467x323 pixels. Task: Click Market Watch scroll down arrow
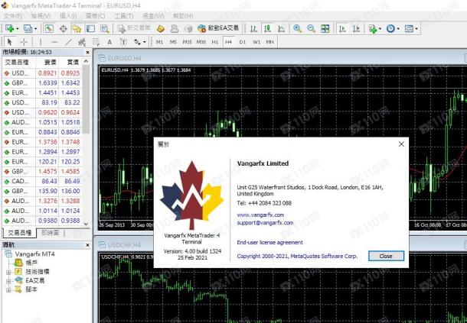[x=86, y=224]
